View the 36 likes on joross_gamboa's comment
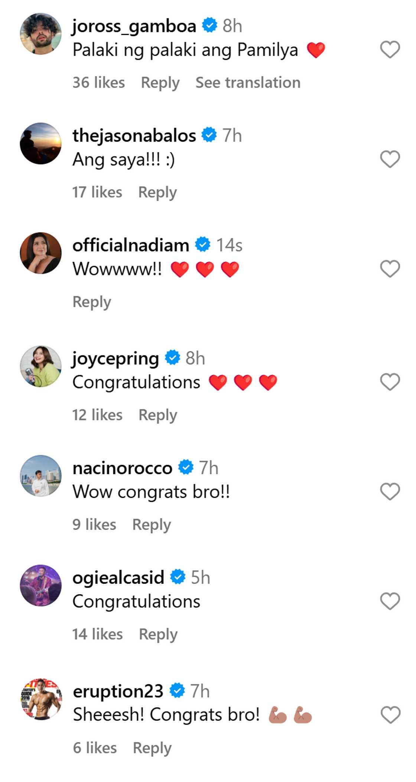The image size is (416, 782). click(x=99, y=83)
